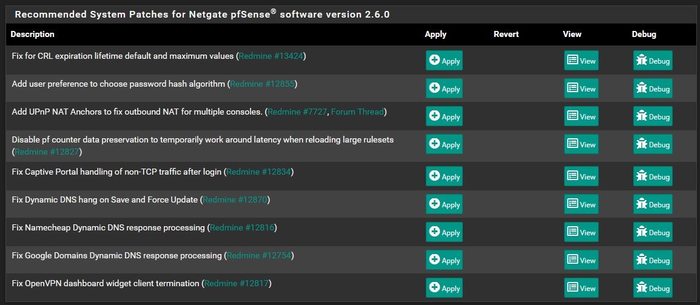
Task: Apply the Google Domains Dynamic DNS patch
Action: click(x=444, y=260)
